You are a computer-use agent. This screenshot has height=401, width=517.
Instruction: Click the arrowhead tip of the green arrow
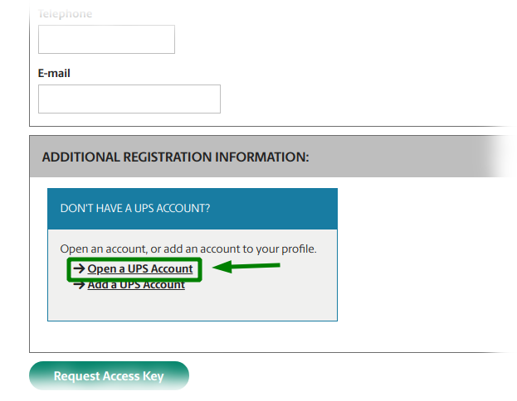[x=215, y=267]
